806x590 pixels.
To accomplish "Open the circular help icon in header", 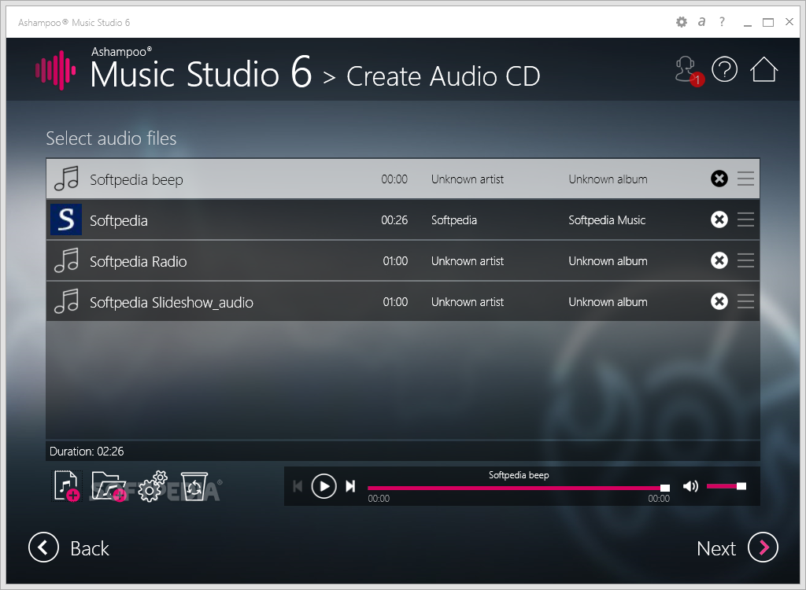I will 725,69.
